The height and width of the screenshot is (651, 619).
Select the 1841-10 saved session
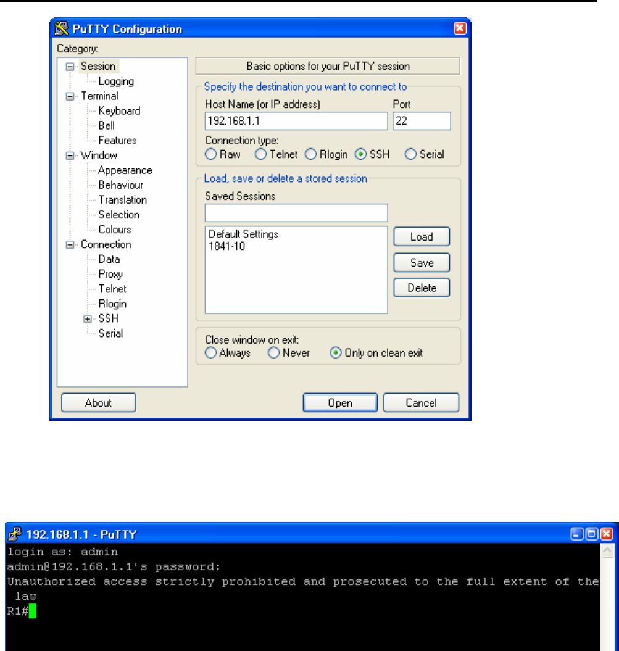coord(226,246)
